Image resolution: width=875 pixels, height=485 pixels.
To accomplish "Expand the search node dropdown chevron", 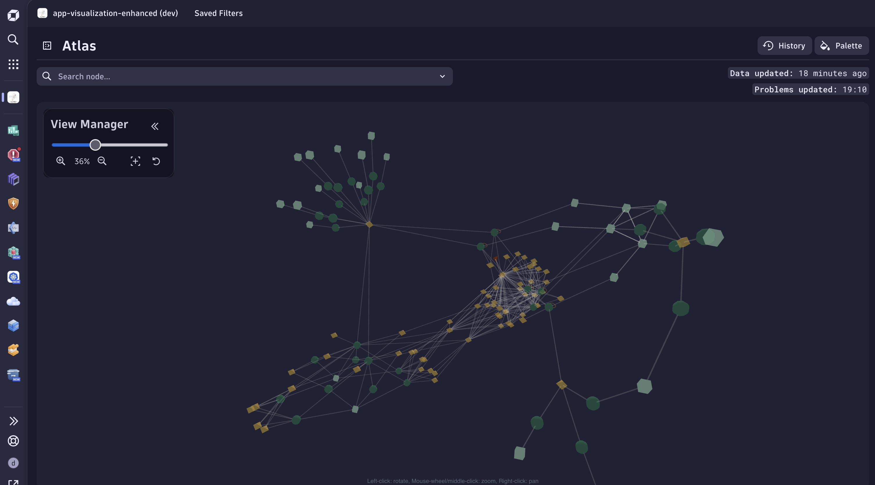I will click(x=442, y=76).
